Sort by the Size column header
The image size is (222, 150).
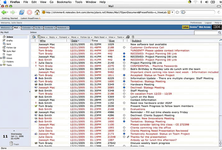[x=112, y=41]
